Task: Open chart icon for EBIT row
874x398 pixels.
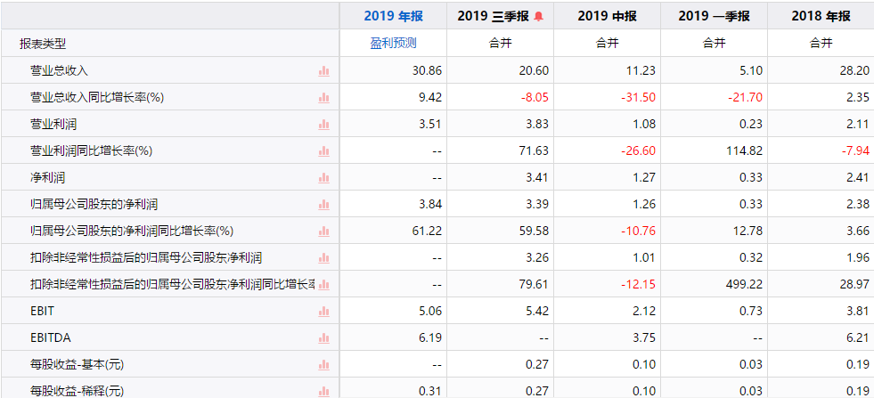Action: tap(323, 312)
